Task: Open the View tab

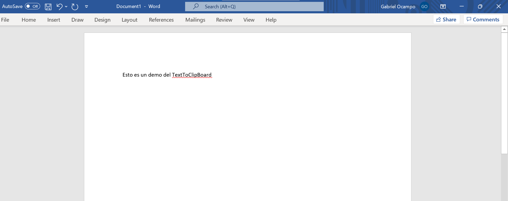Action: [249, 20]
